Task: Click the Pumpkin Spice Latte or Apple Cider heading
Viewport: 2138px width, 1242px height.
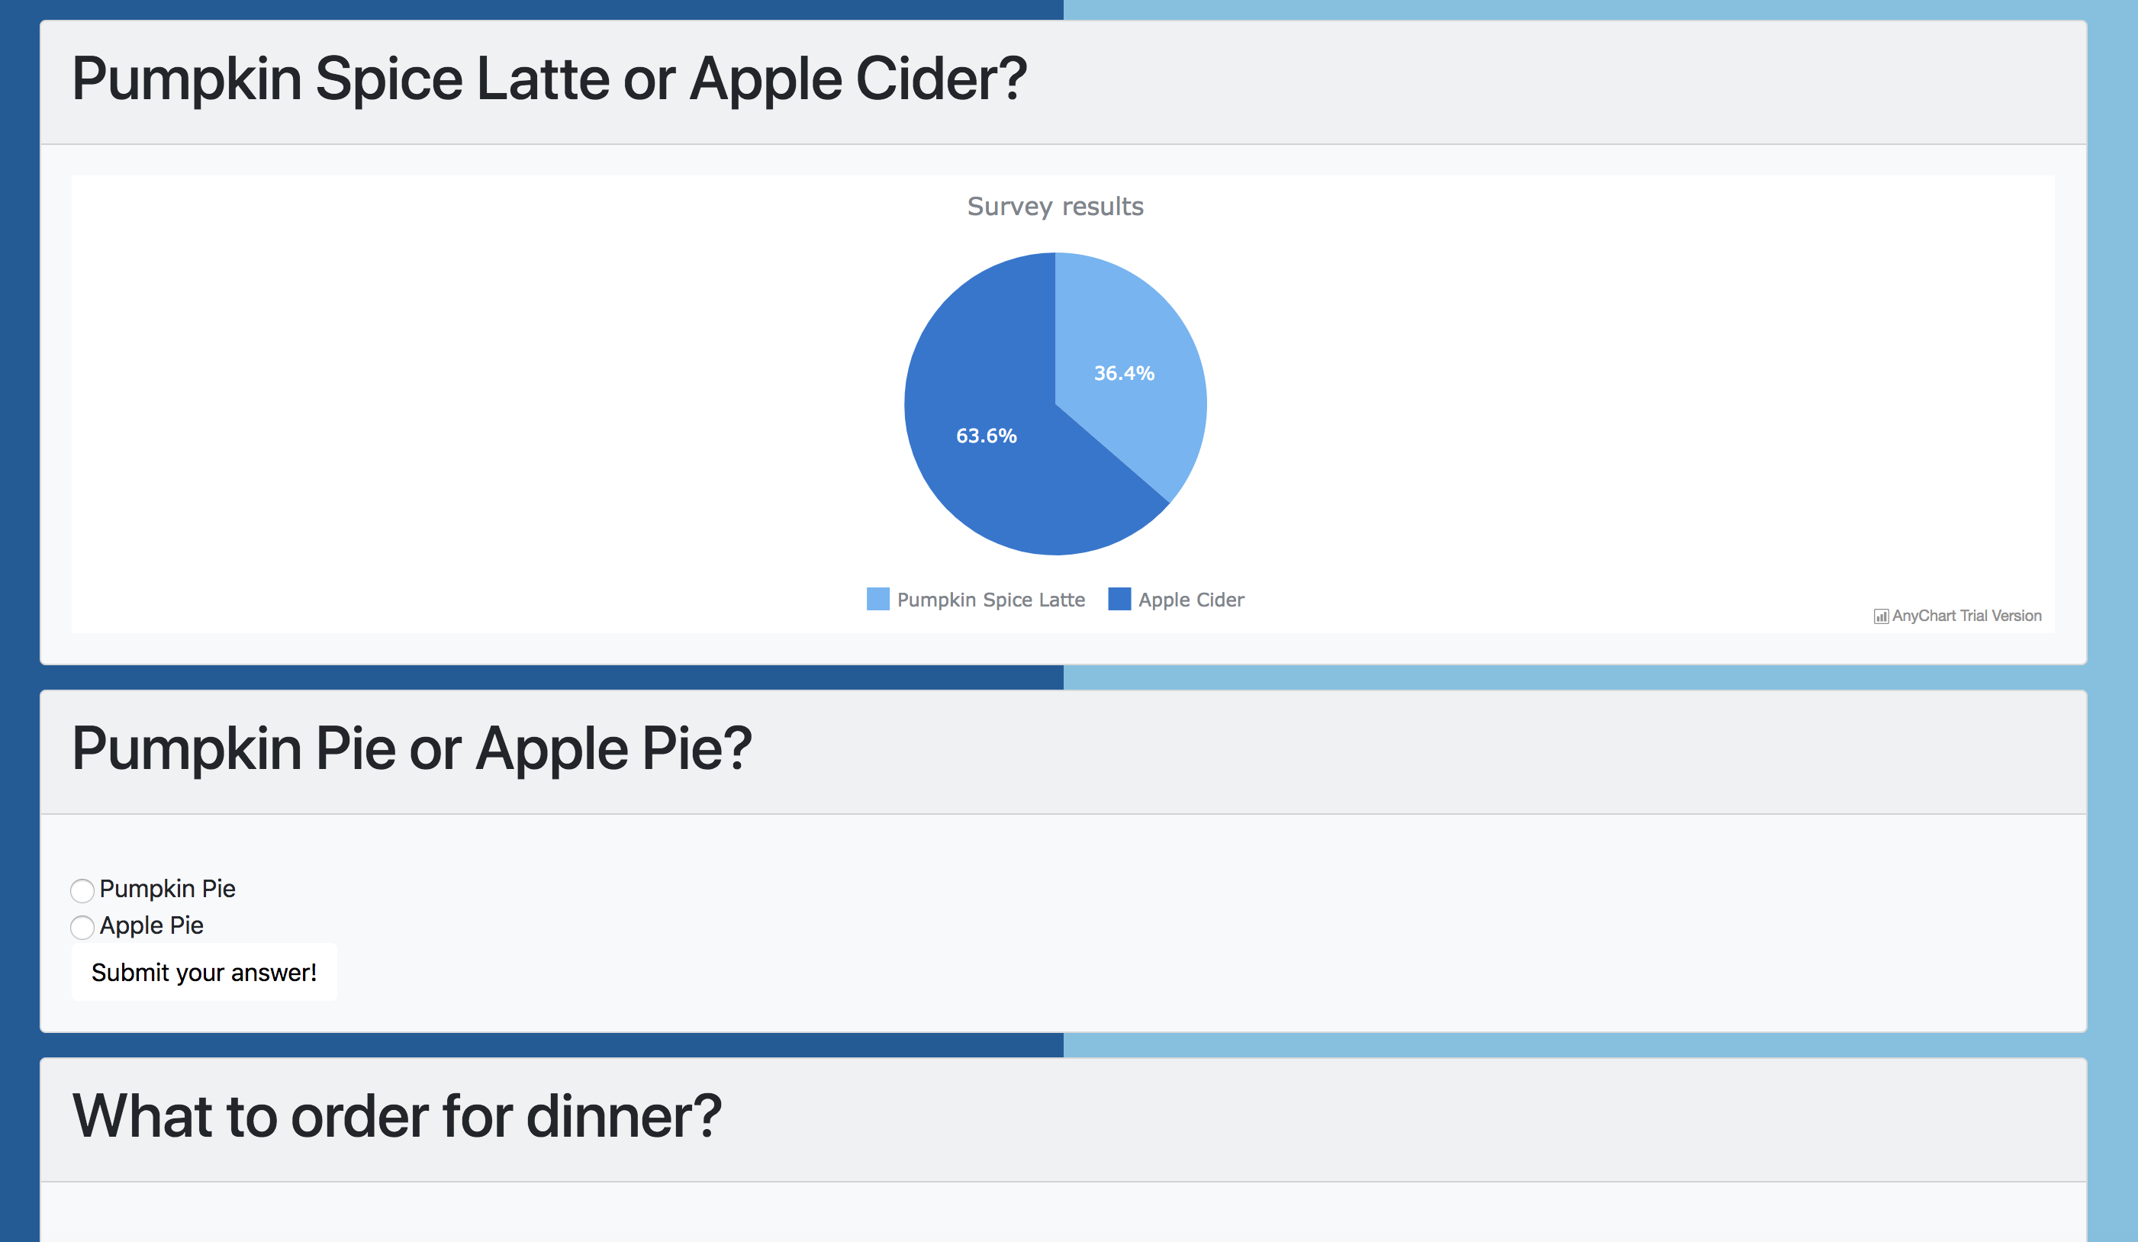Action: point(549,79)
